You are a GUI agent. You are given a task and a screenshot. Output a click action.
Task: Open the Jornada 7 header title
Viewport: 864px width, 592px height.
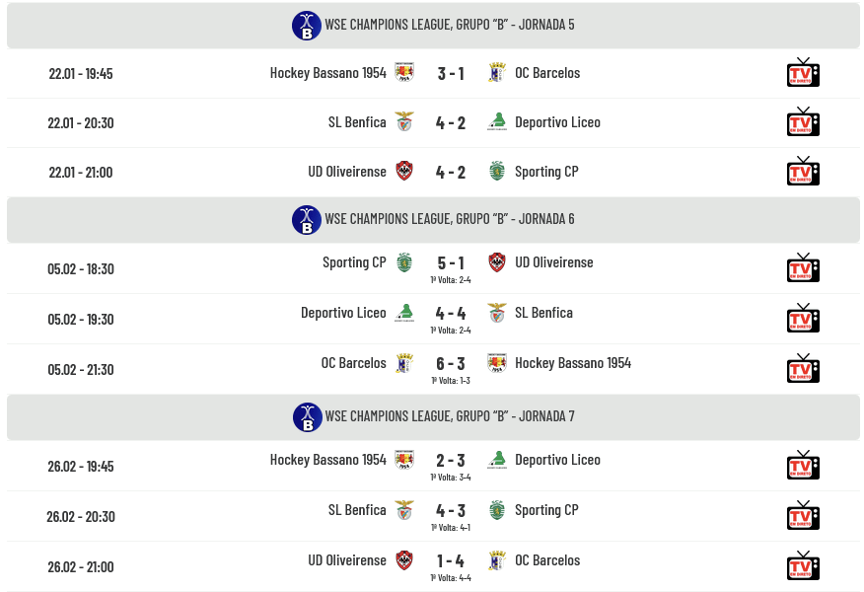click(449, 416)
